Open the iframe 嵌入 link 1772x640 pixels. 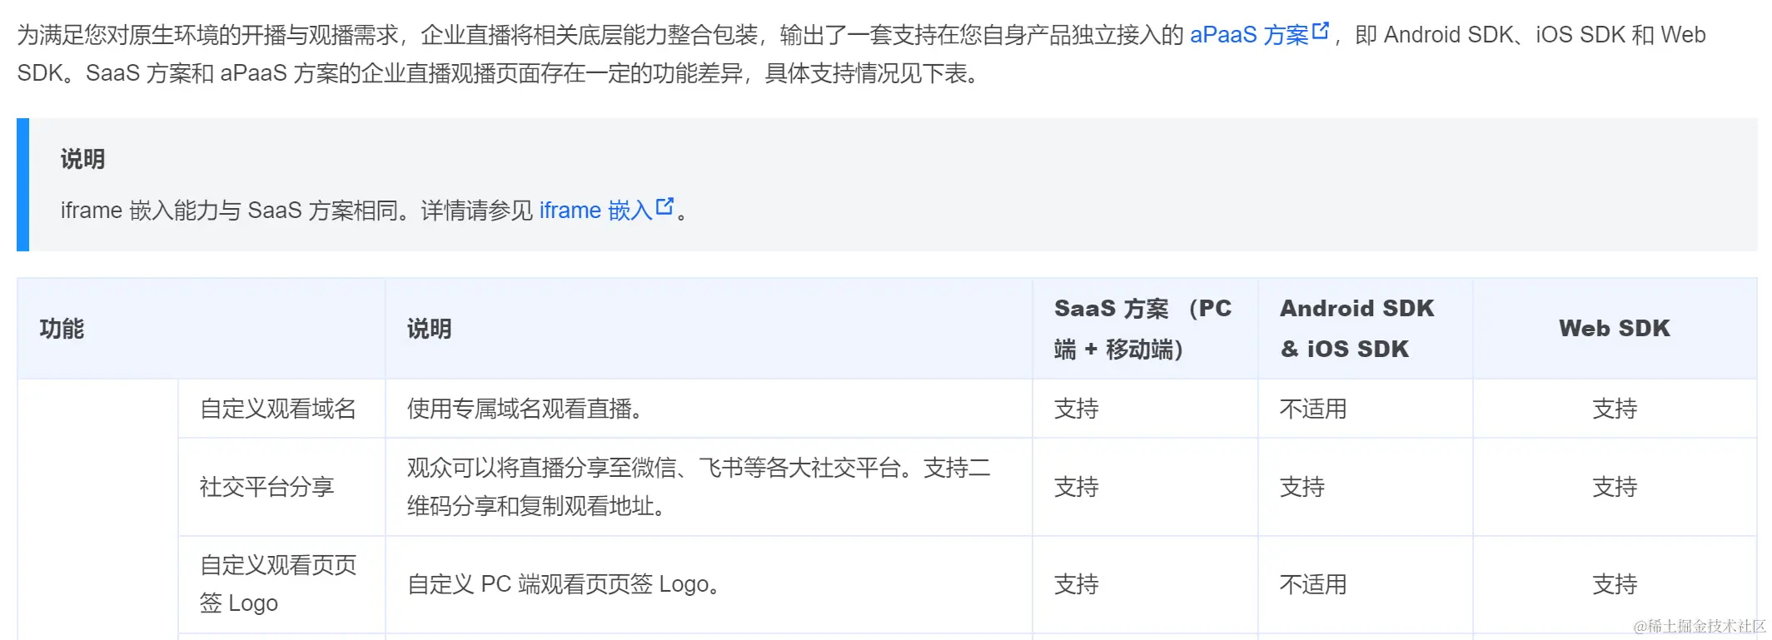(595, 211)
